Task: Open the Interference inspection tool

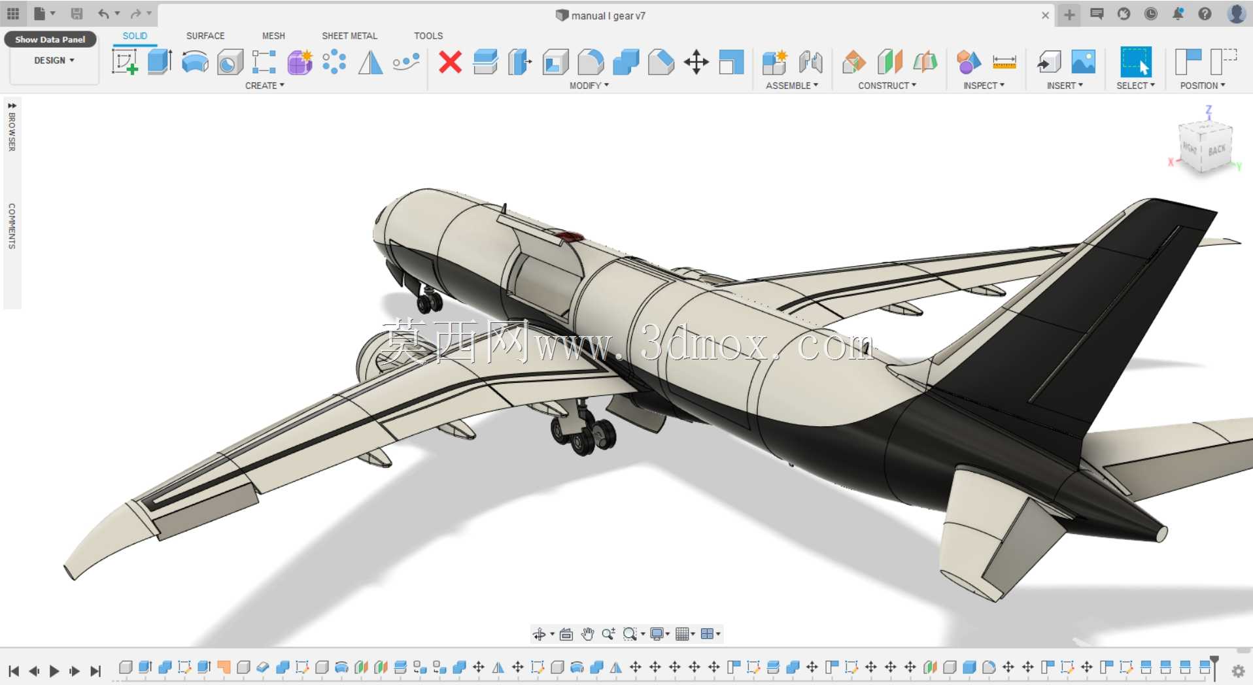Action: (x=969, y=62)
